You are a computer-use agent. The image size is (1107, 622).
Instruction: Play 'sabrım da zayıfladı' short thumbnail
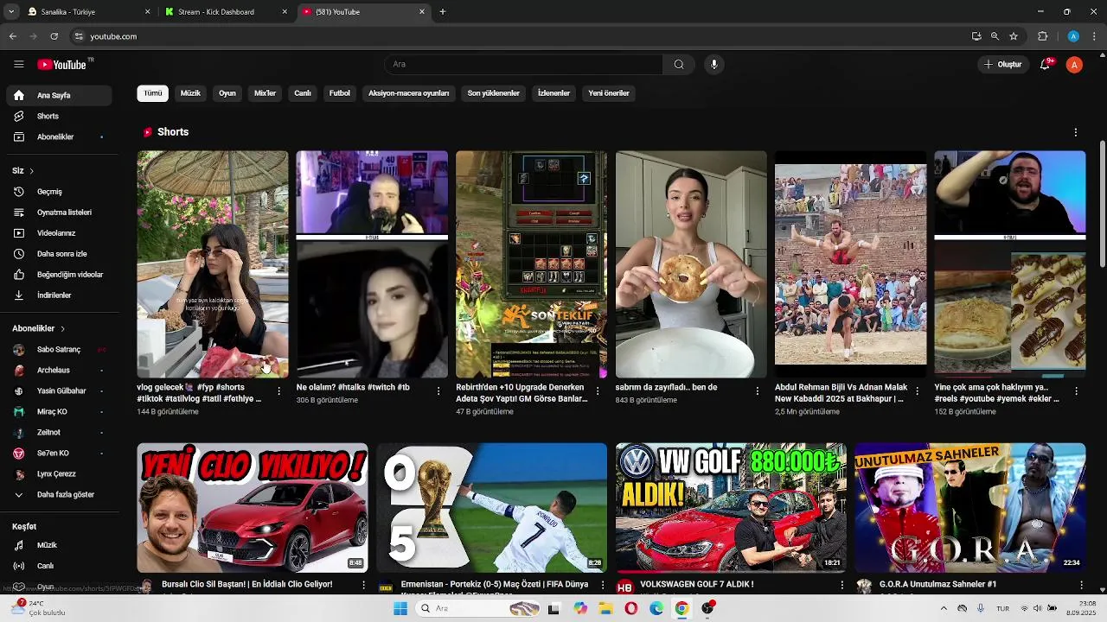click(691, 264)
